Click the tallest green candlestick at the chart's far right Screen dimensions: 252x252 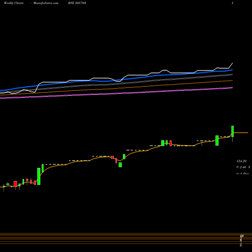(x=233, y=131)
